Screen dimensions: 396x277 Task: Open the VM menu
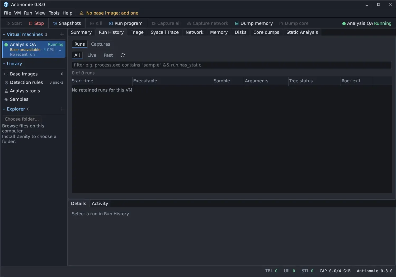pos(17,13)
